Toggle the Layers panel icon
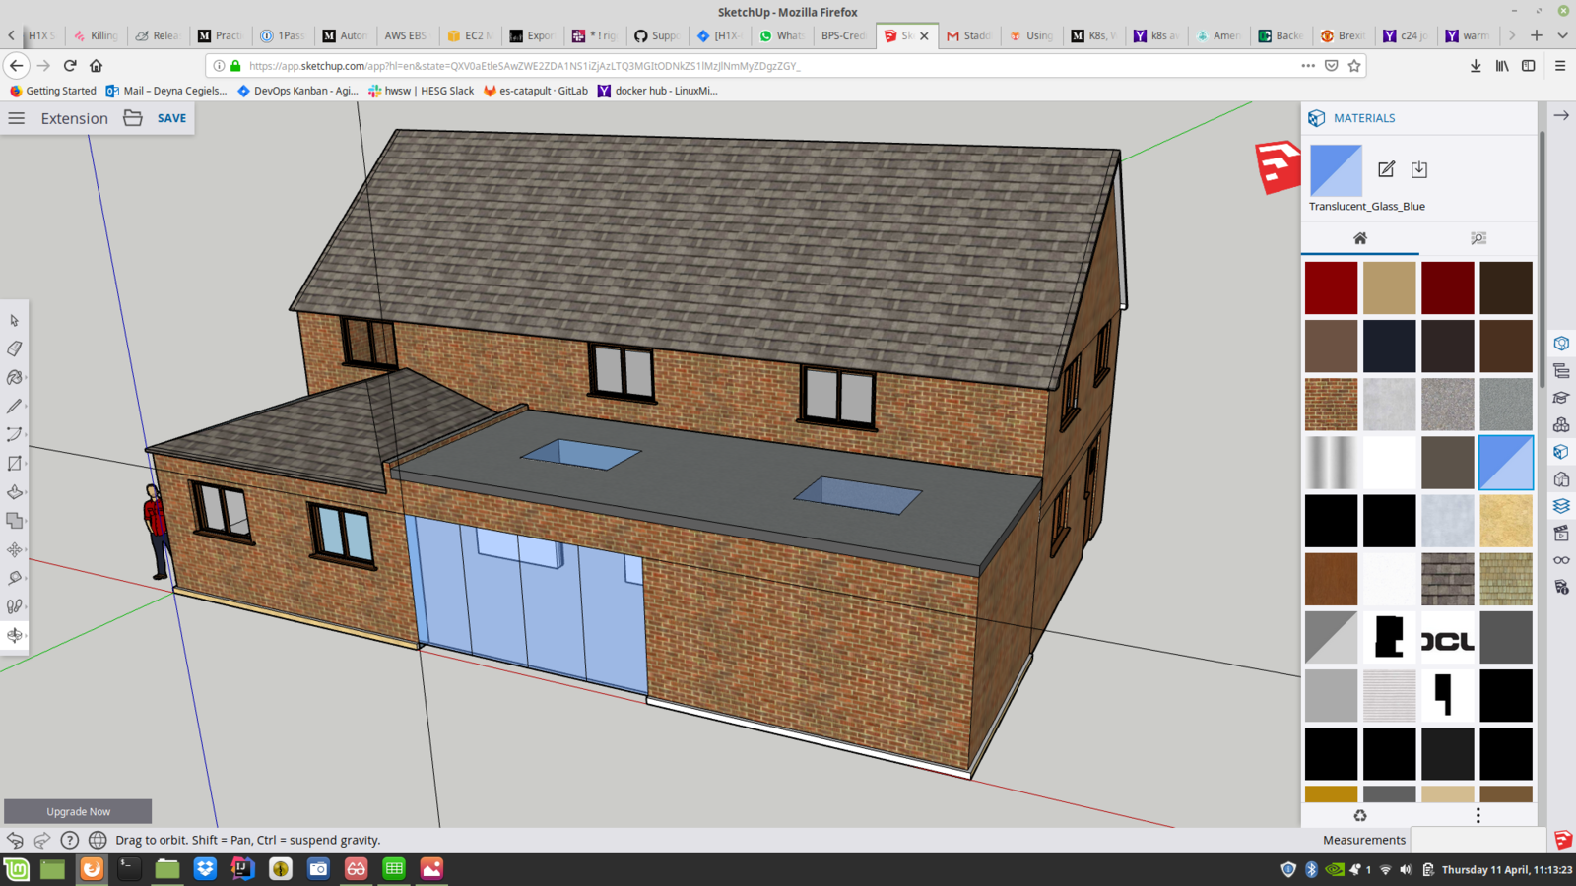1576x886 pixels. coord(1561,506)
